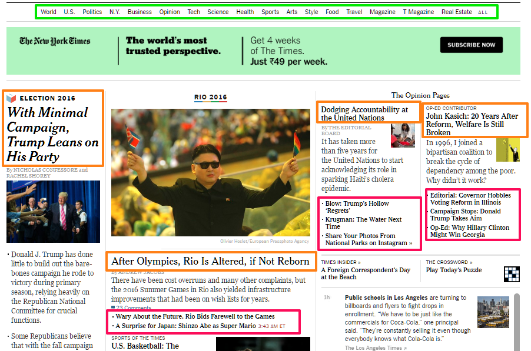Click the Trump rally photo thumbnail

[x=53, y=212]
